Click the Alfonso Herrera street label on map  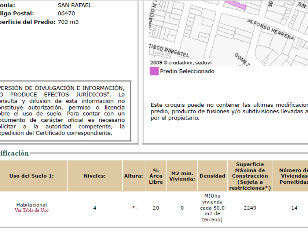[x=271, y=30]
